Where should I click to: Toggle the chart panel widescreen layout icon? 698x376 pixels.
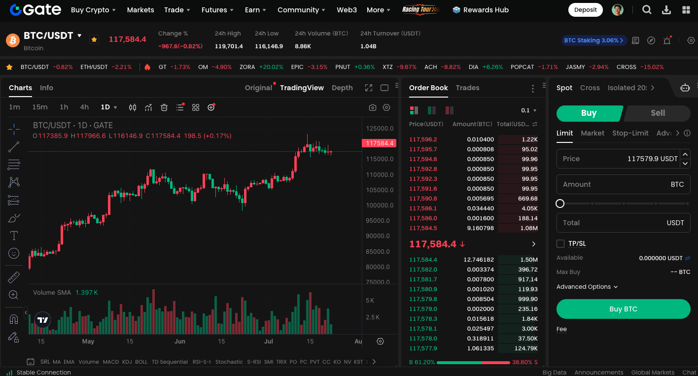tap(384, 88)
